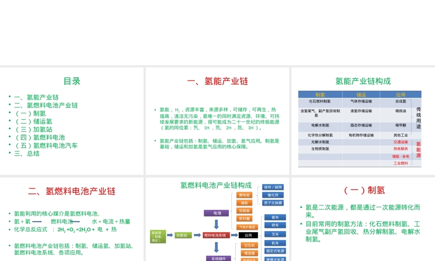This screenshot has height=261, width=435.
Task: Click purple 系统辅件 box
Action: tap(218, 258)
